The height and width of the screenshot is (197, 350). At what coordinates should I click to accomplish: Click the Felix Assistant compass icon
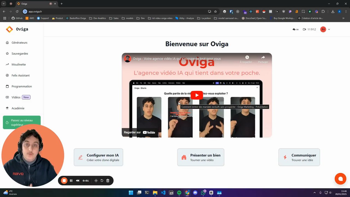click(x=7, y=76)
